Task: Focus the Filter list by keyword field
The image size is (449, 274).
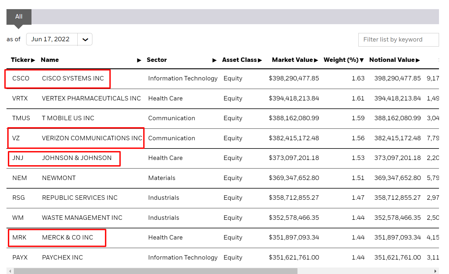Action: coord(398,39)
